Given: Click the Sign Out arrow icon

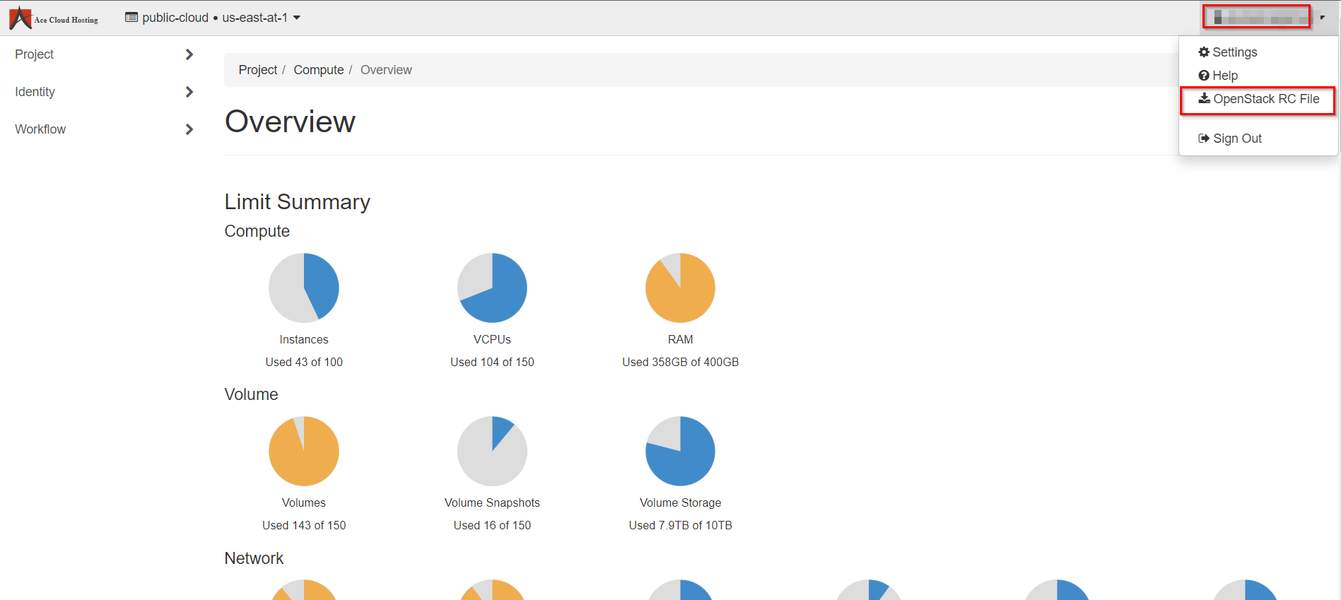Looking at the screenshot, I should [x=1204, y=139].
